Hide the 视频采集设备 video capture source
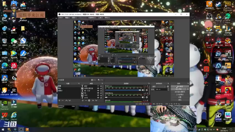The width and height of the screenshot is (235, 132). [98, 88]
